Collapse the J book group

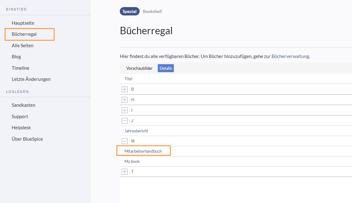pos(125,121)
